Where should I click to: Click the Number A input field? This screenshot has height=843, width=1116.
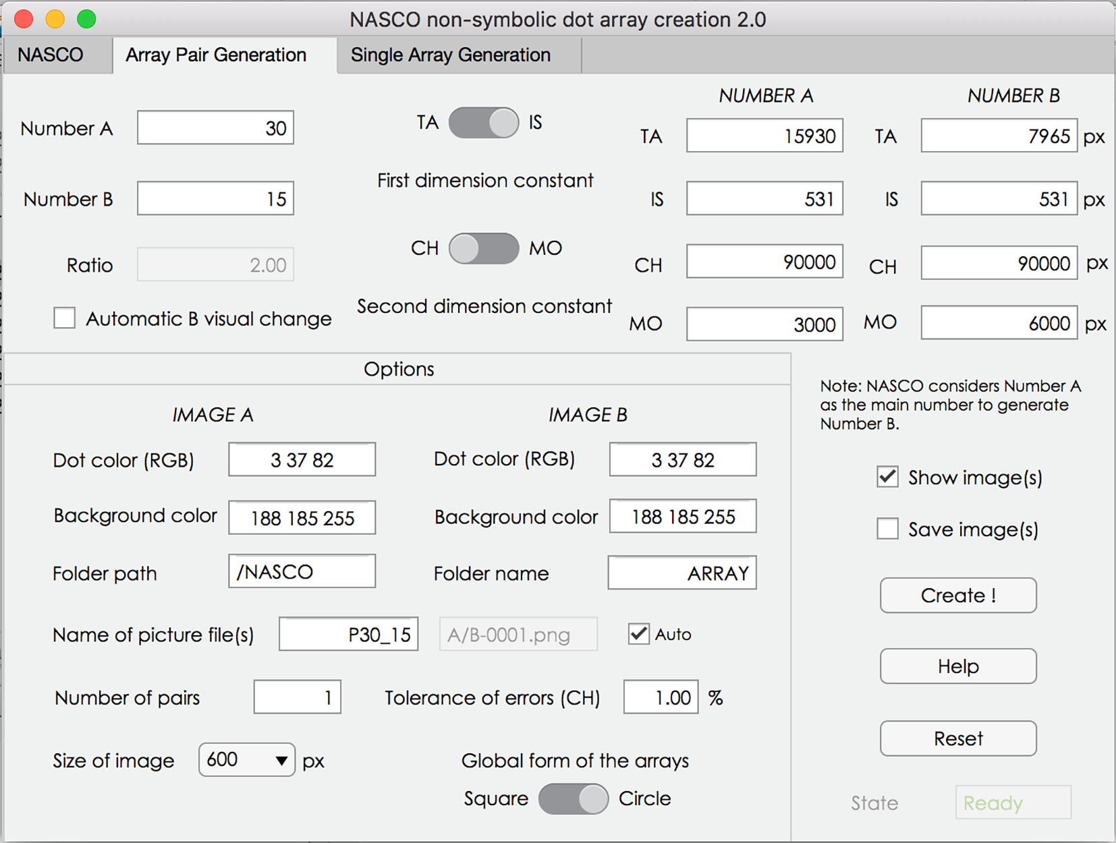[215, 128]
